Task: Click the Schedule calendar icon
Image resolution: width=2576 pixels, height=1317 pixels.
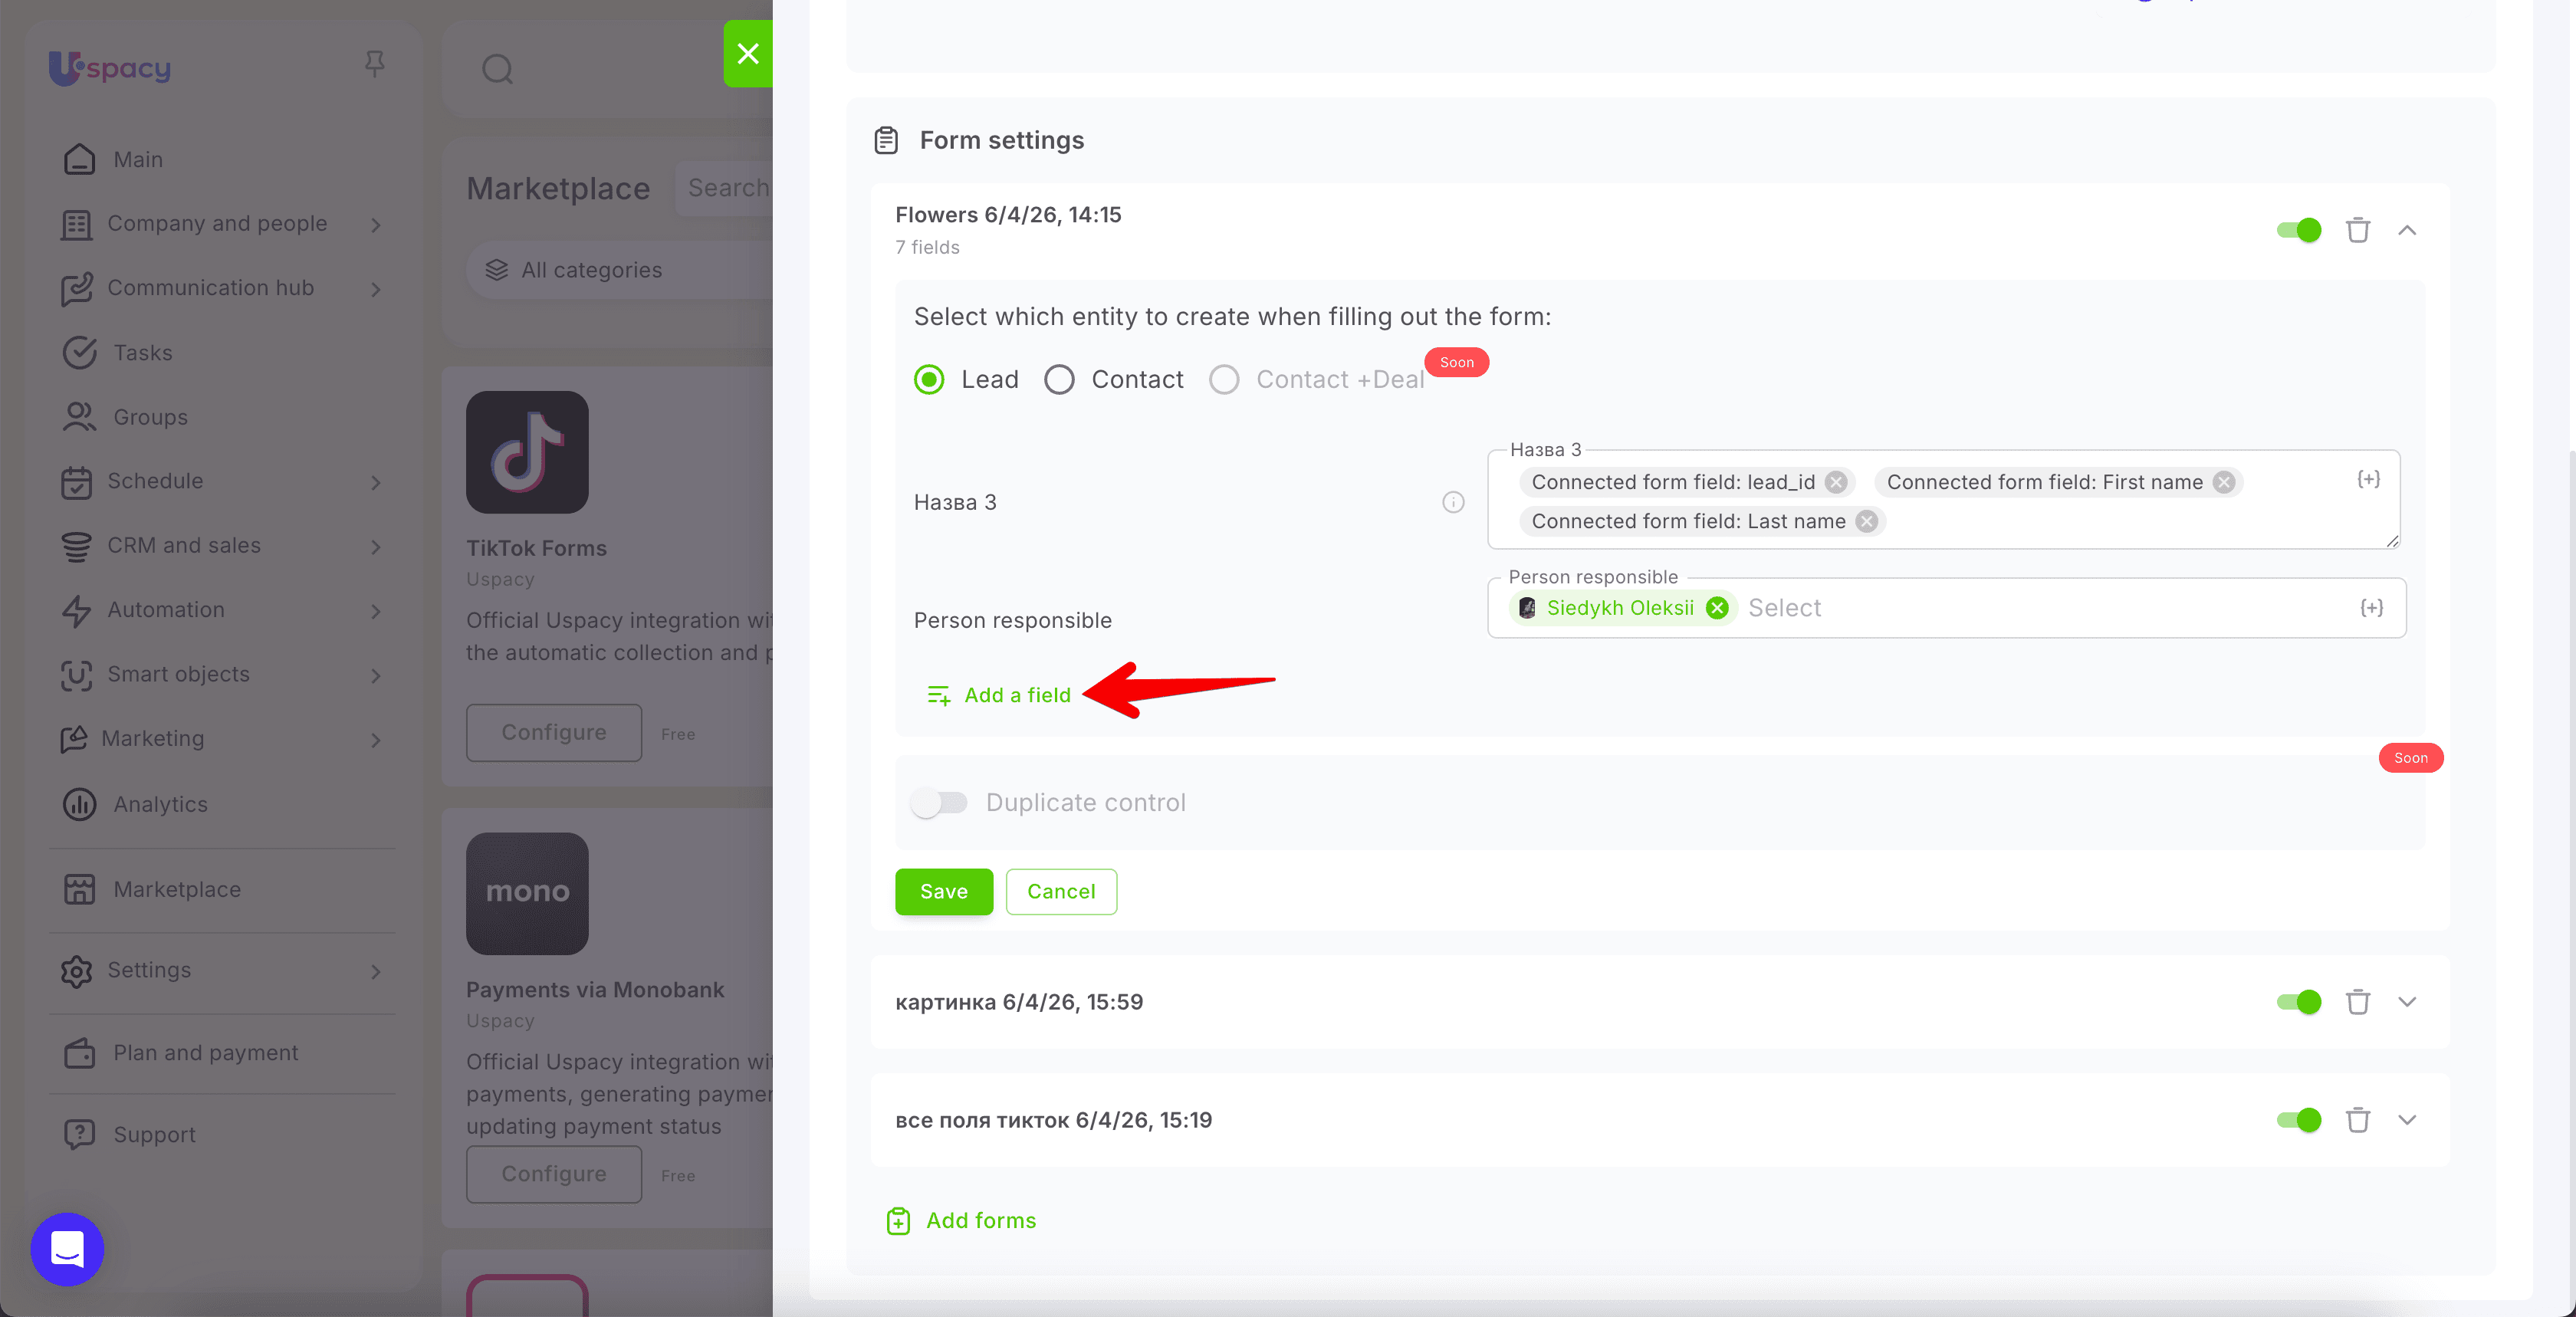Action: tap(76, 482)
